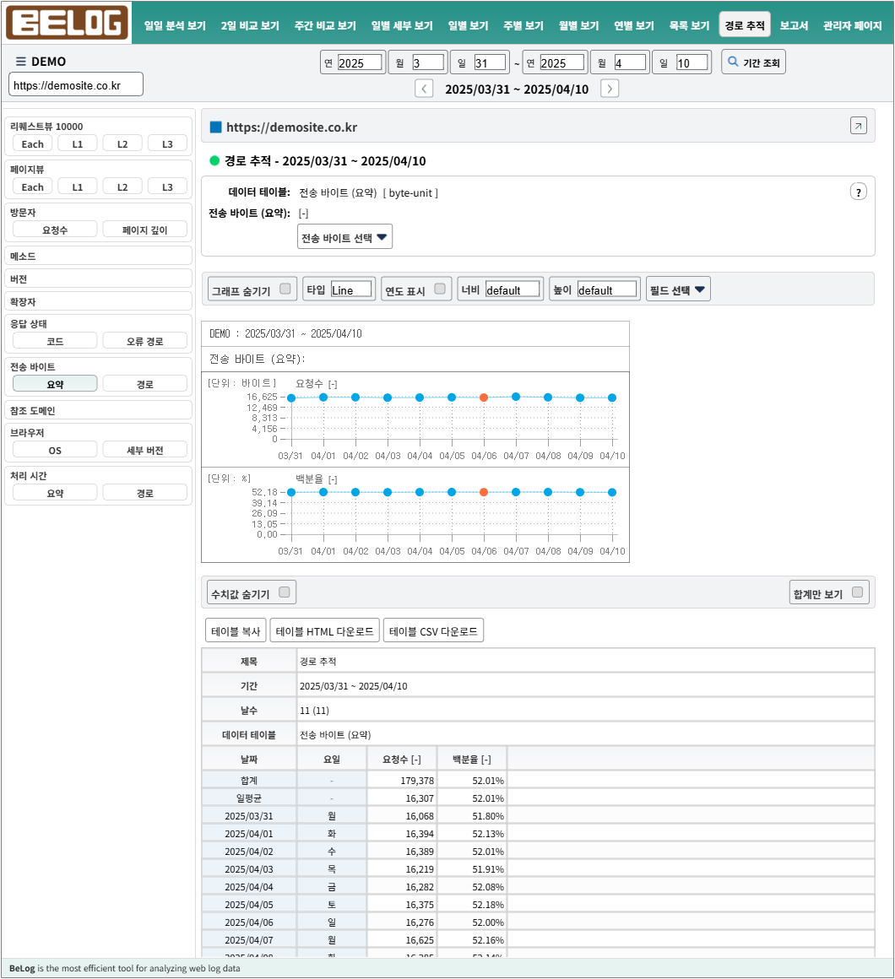895x979 pixels.
Task: Click the https://demosite.co.kr heading link
Action: point(291,127)
